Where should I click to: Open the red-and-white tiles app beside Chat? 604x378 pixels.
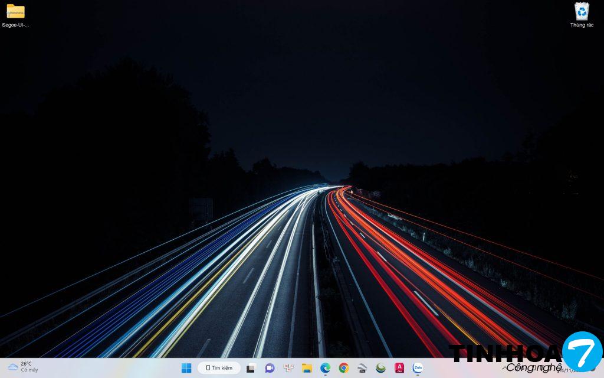tap(288, 368)
